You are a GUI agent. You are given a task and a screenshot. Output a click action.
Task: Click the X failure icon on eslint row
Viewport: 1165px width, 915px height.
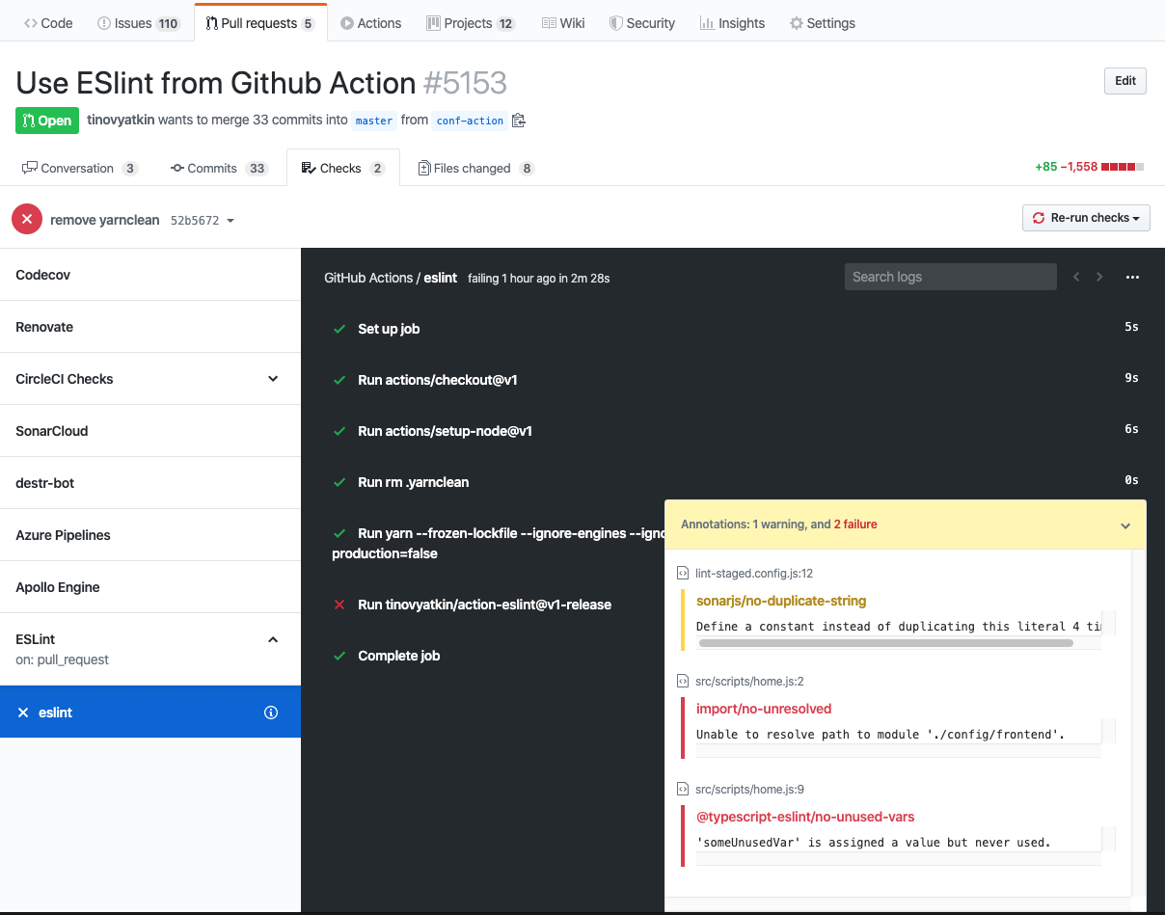pos(23,713)
